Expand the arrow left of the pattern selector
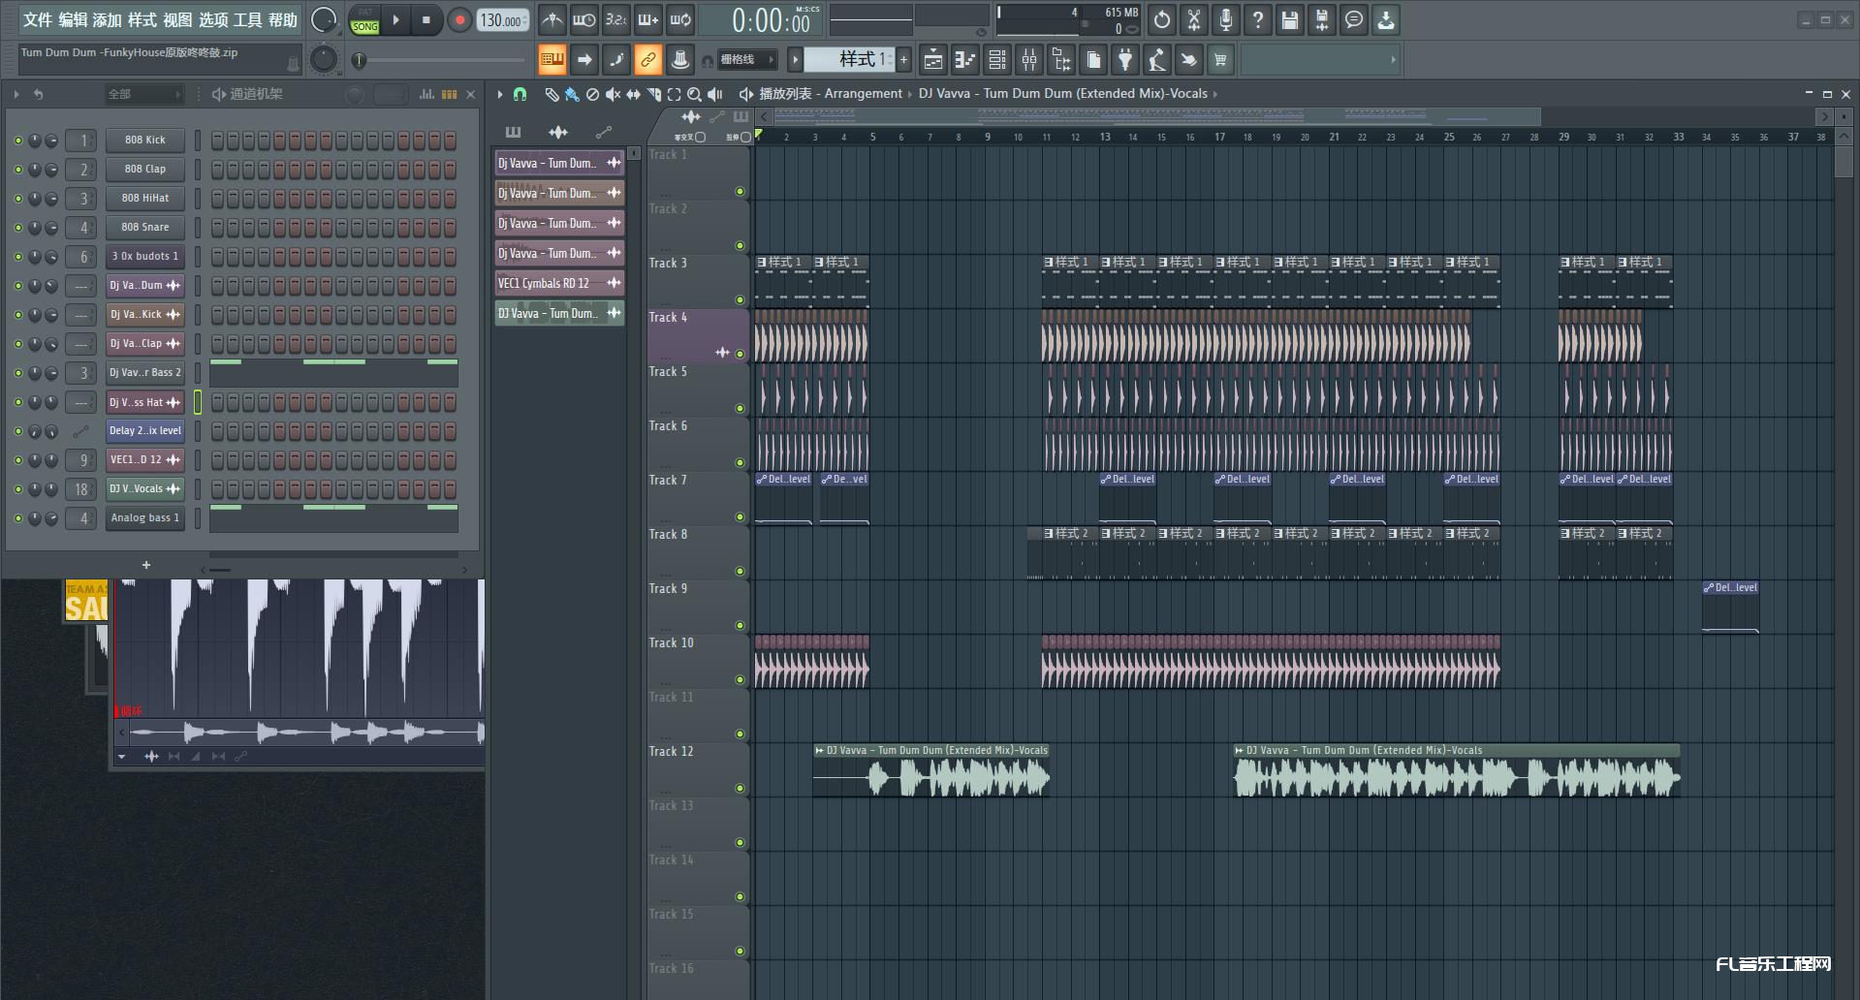The image size is (1860, 1000). coord(795,60)
